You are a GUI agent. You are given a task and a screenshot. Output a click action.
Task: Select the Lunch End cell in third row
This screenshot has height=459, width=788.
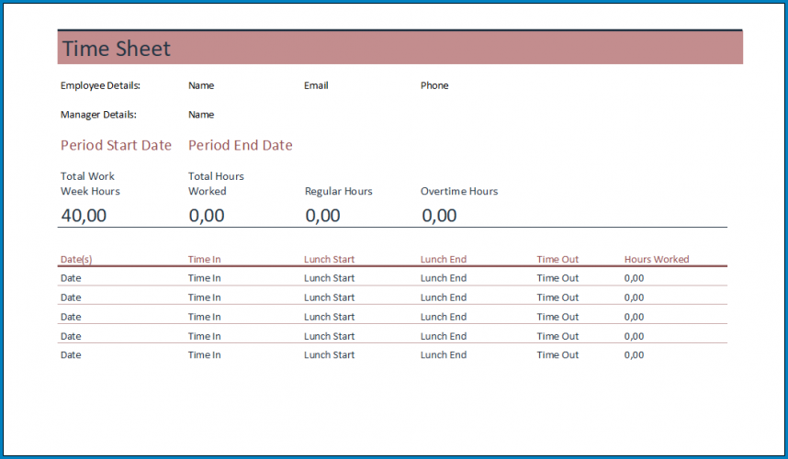pyautogui.click(x=444, y=317)
